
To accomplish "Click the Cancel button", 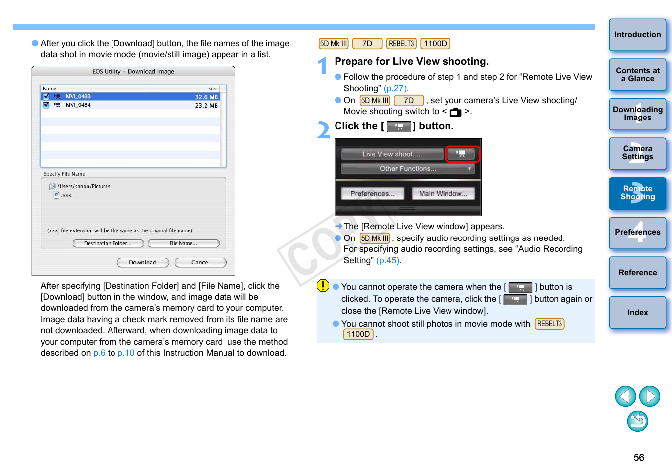I will click(x=201, y=262).
